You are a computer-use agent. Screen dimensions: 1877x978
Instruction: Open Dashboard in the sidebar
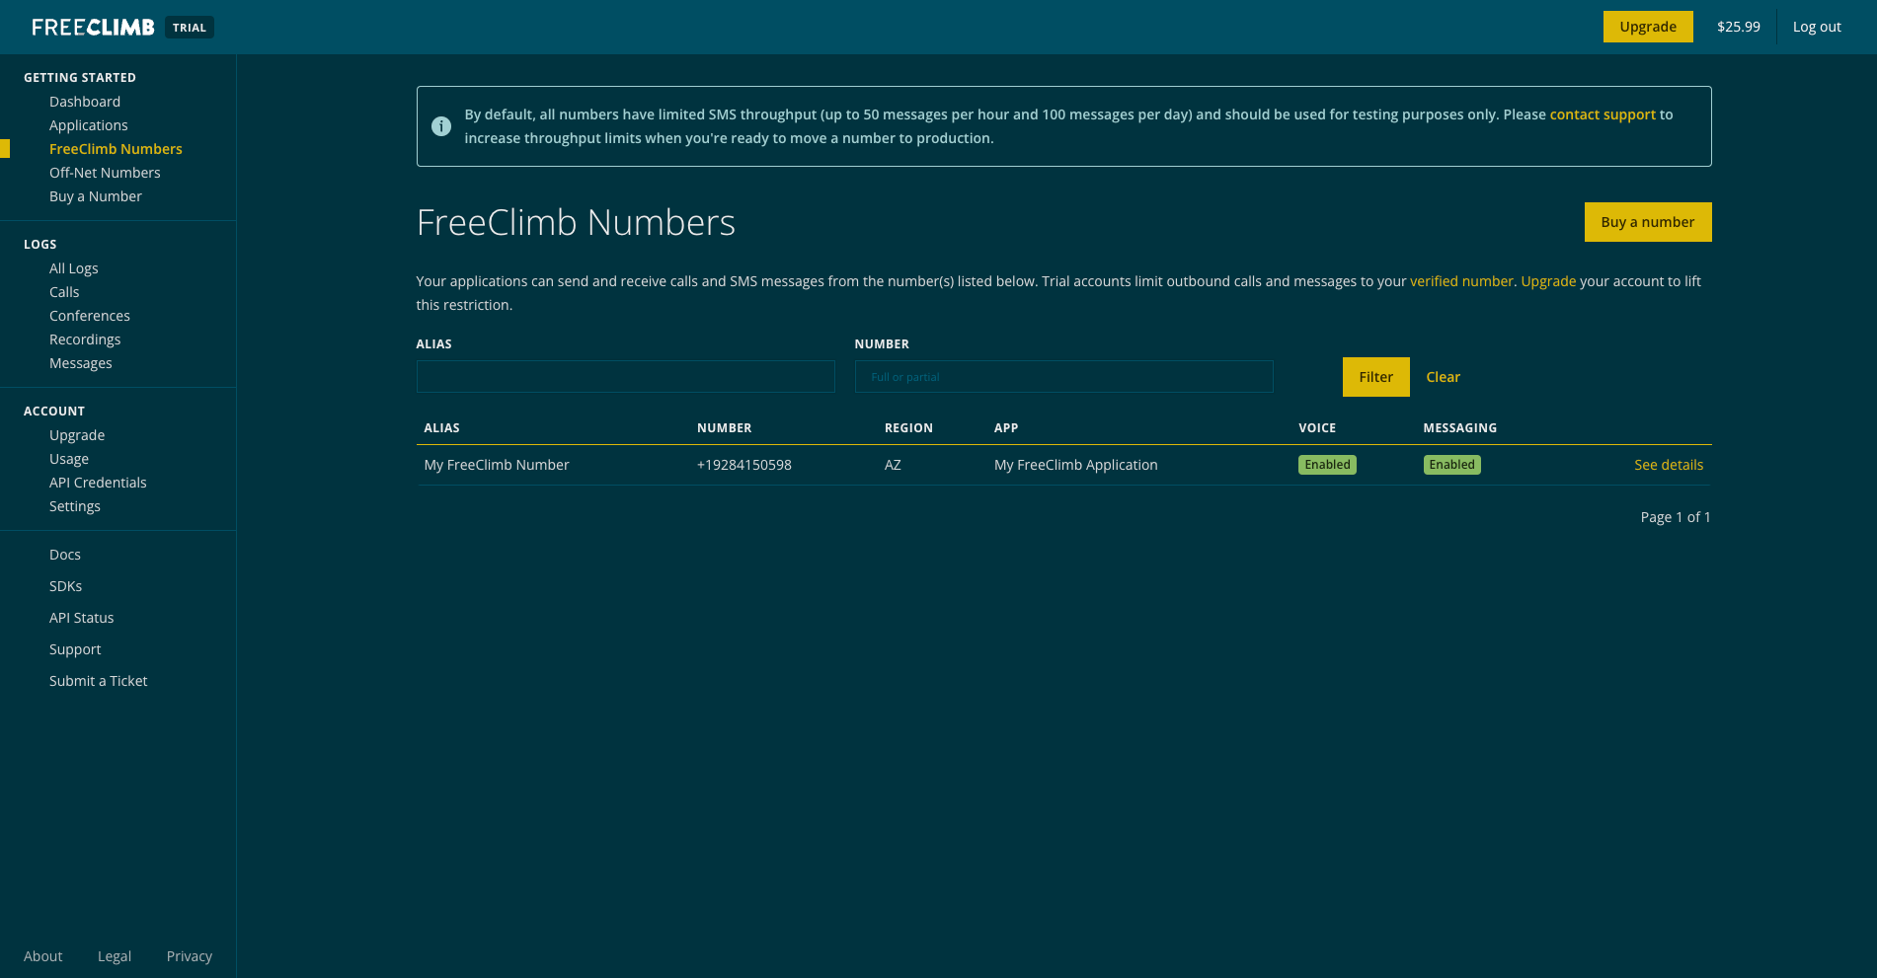(x=85, y=102)
